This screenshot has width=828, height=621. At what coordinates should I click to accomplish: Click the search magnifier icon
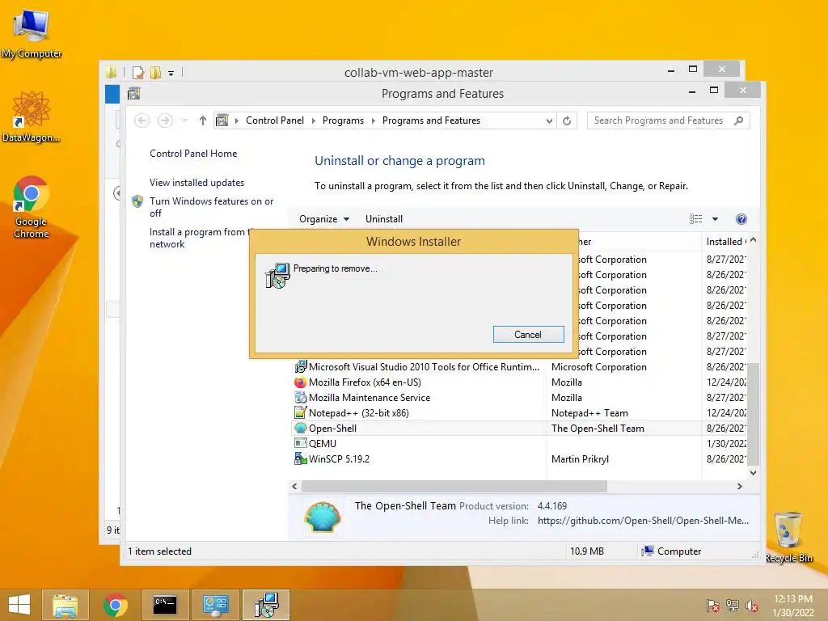pos(739,120)
